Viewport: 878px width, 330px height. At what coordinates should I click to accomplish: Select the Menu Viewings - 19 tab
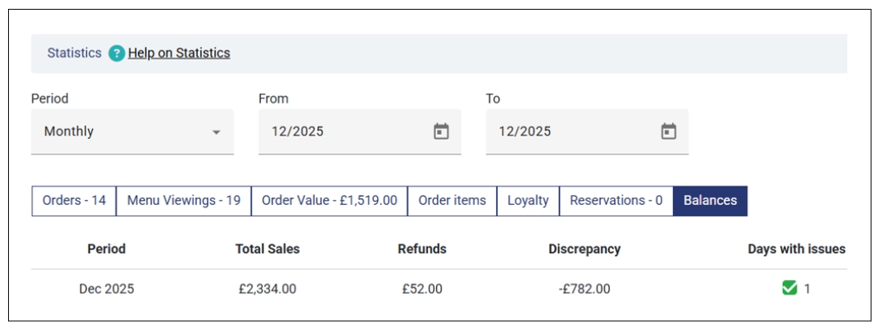pyautogui.click(x=183, y=201)
